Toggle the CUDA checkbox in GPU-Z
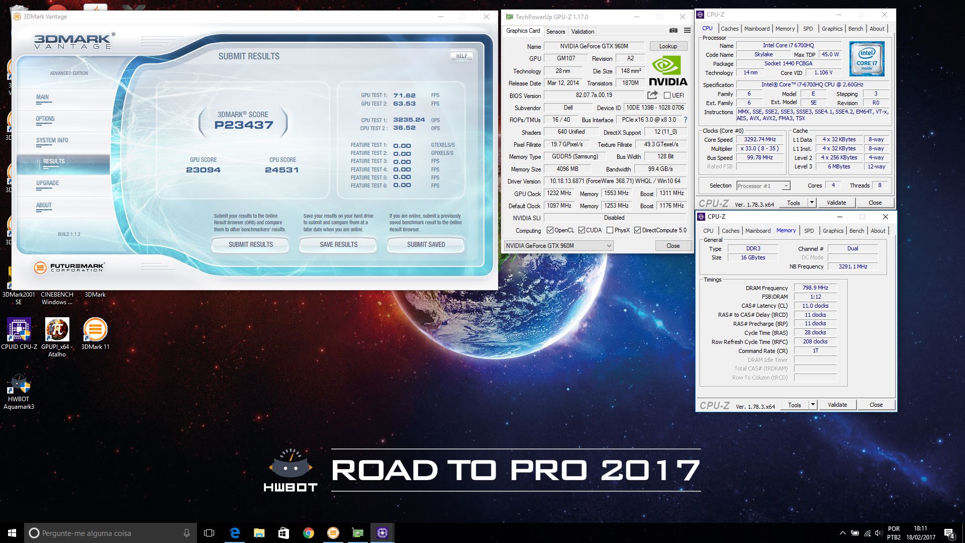This screenshot has width=965, height=543. (x=582, y=230)
